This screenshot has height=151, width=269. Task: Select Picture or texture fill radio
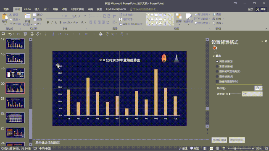tap(217, 71)
